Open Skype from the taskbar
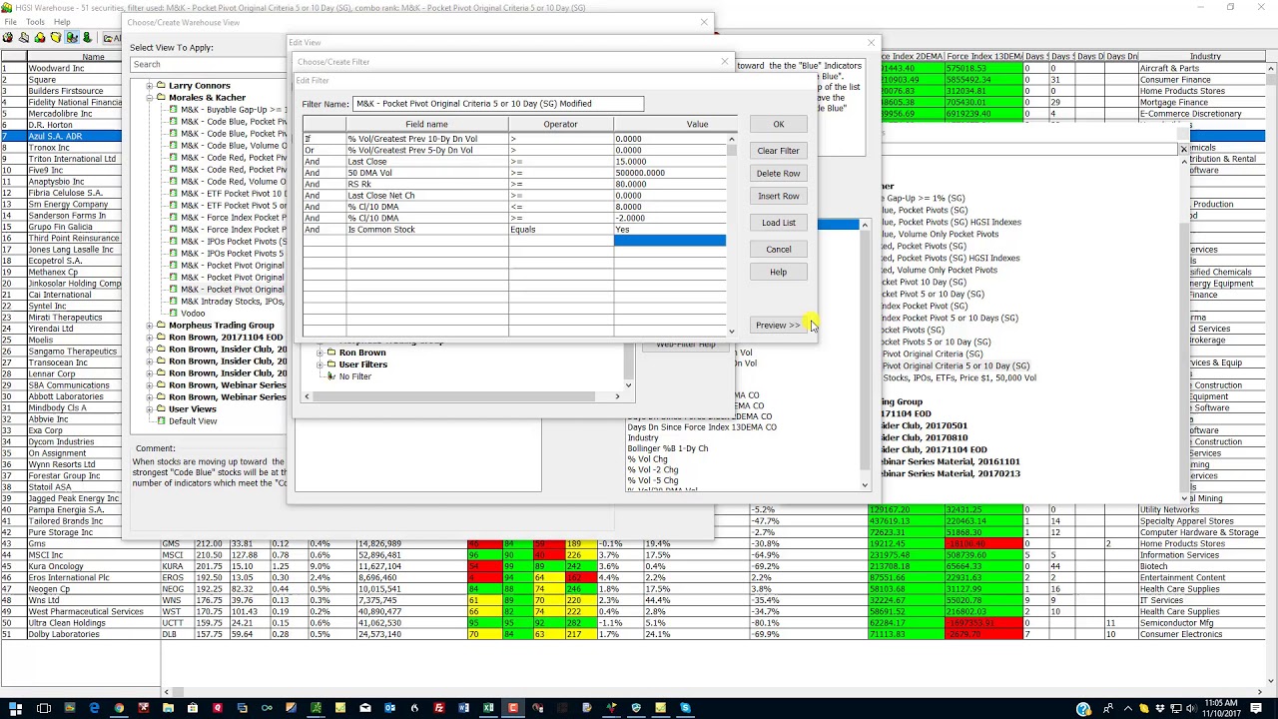Viewport: 1278px width, 719px height. pos(685,708)
